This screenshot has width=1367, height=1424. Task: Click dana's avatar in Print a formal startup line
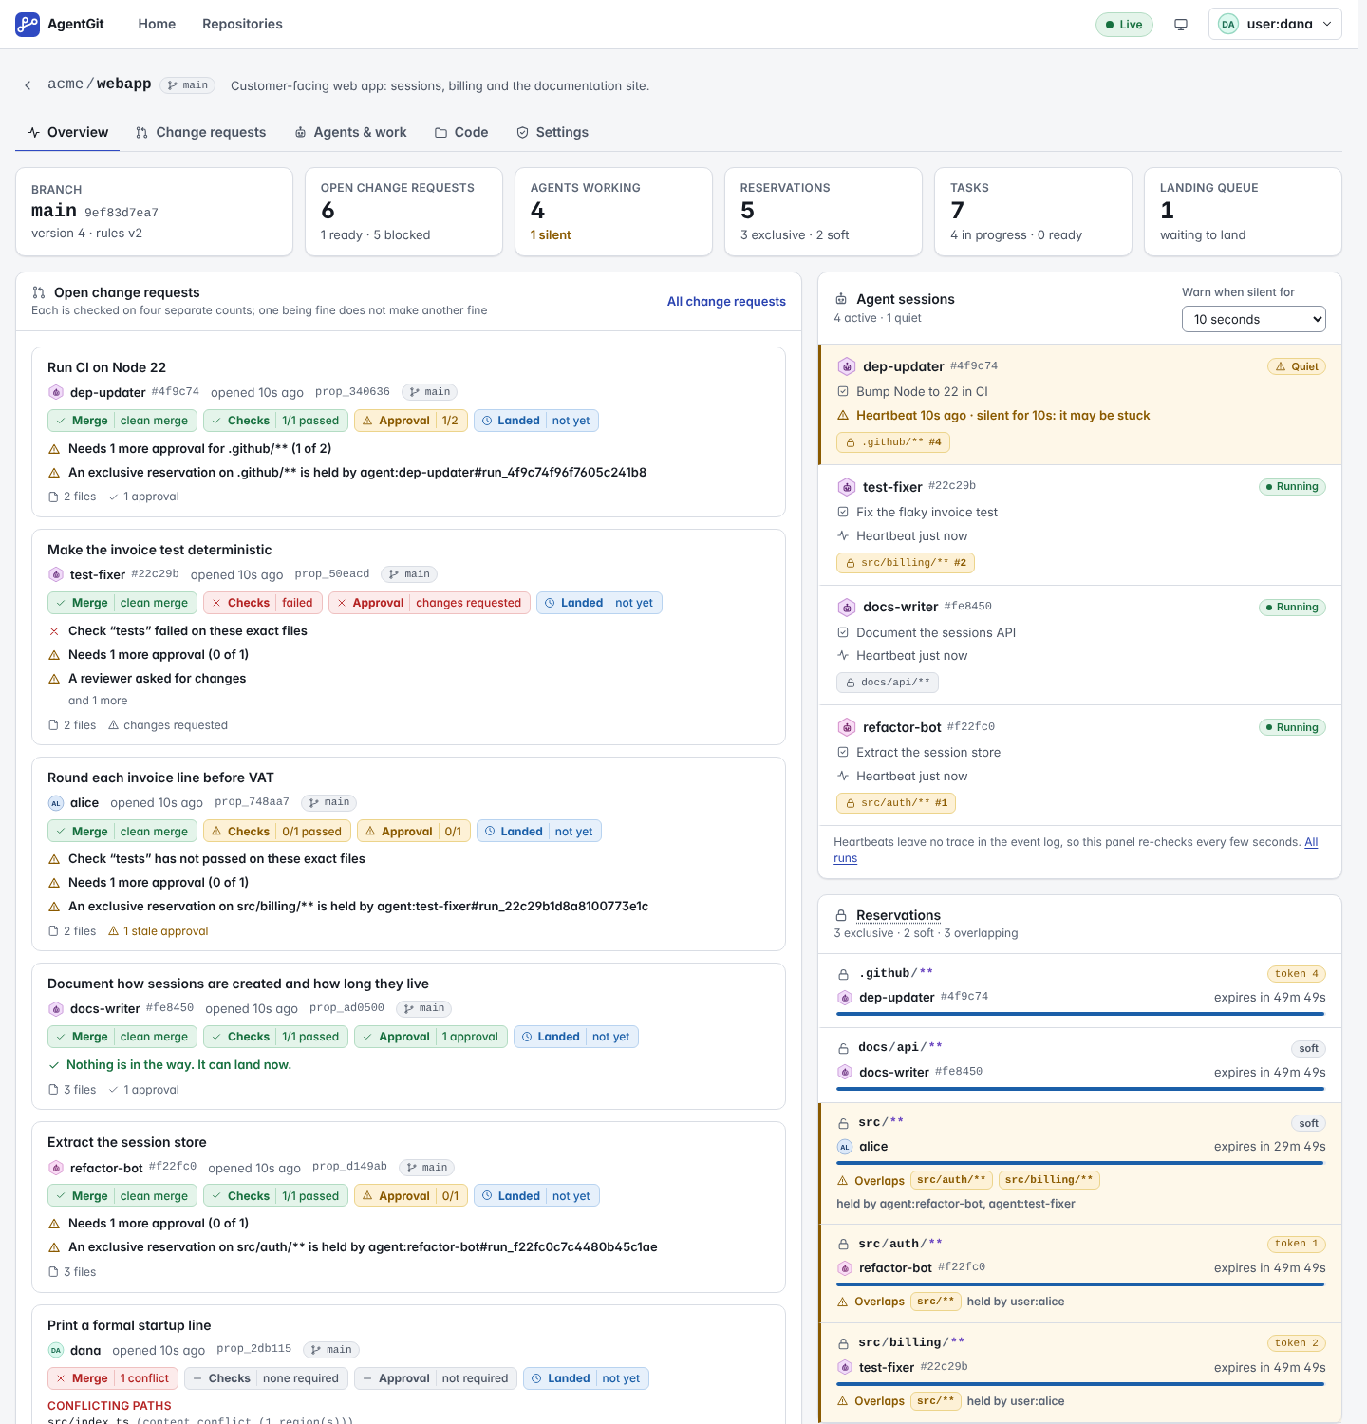pos(56,1350)
